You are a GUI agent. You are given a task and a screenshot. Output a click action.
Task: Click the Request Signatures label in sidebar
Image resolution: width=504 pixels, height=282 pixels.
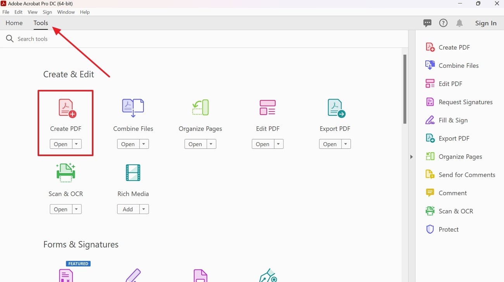466,102
